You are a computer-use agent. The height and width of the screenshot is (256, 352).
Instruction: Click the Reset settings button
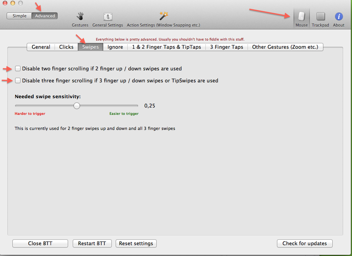(x=136, y=244)
